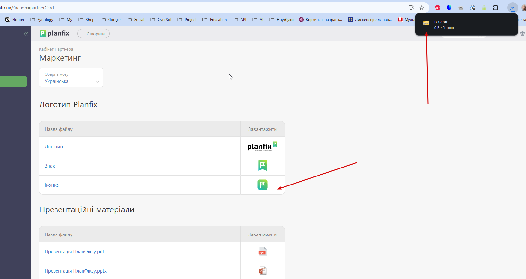Collapse the left sidebar with double-chevron

(x=26, y=34)
